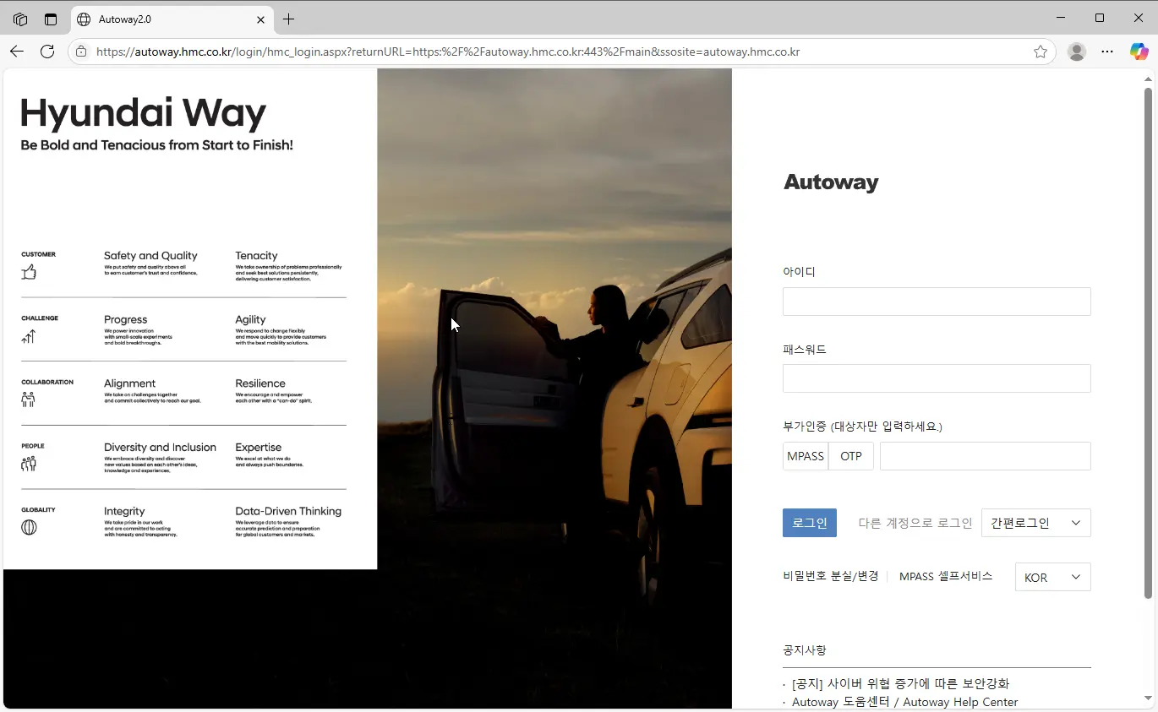Open the tab actions menu icon
This screenshot has width=1158, height=712.
tap(51, 19)
